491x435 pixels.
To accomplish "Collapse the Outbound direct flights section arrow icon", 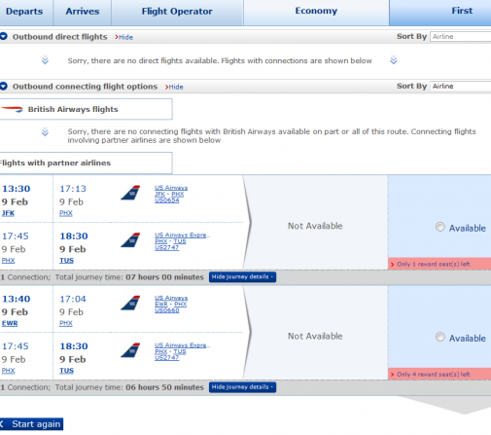I will 4,36.
